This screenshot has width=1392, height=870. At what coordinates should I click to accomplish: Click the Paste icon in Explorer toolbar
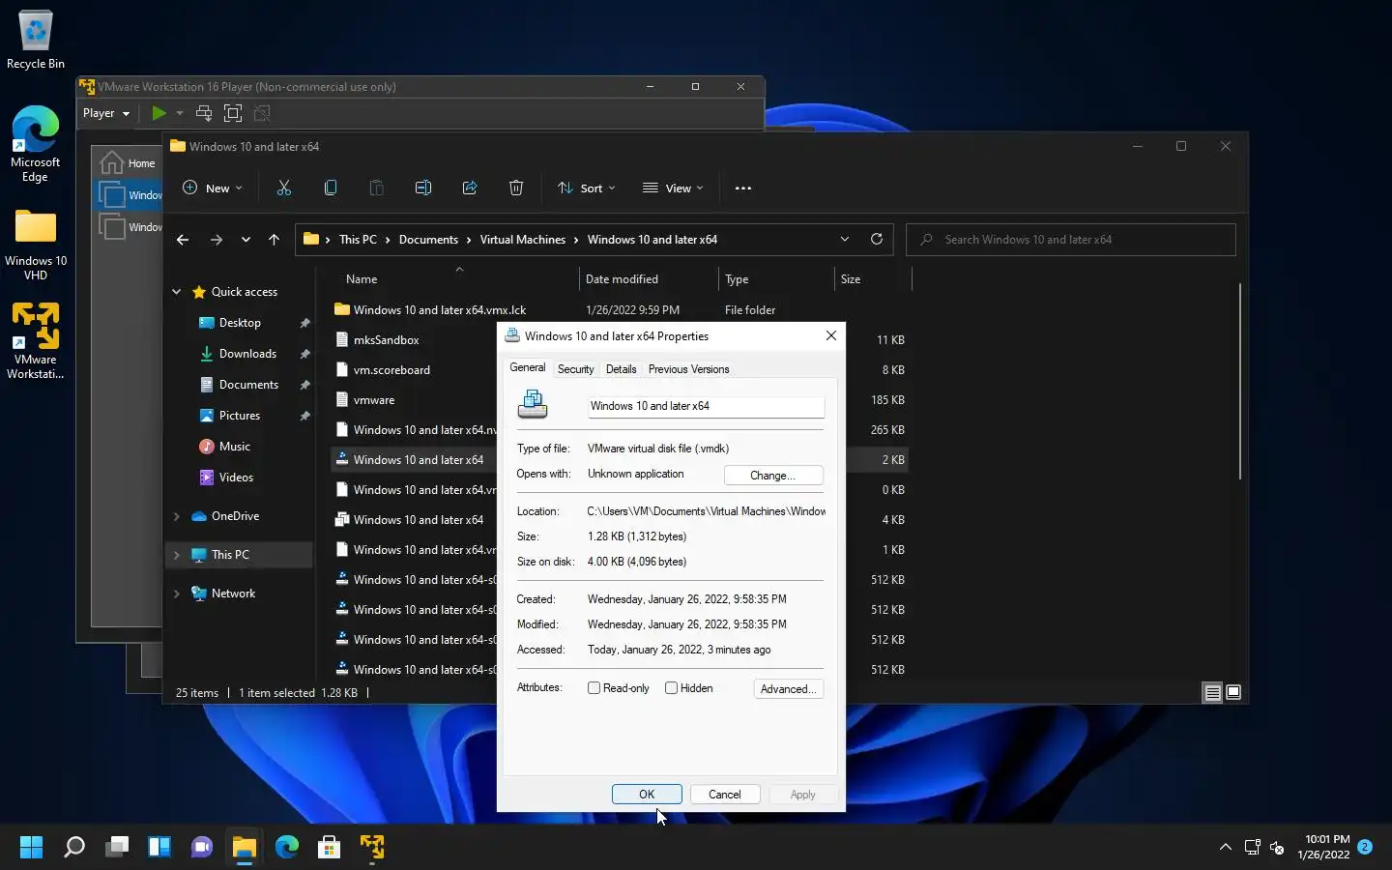[x=377, y=188]
